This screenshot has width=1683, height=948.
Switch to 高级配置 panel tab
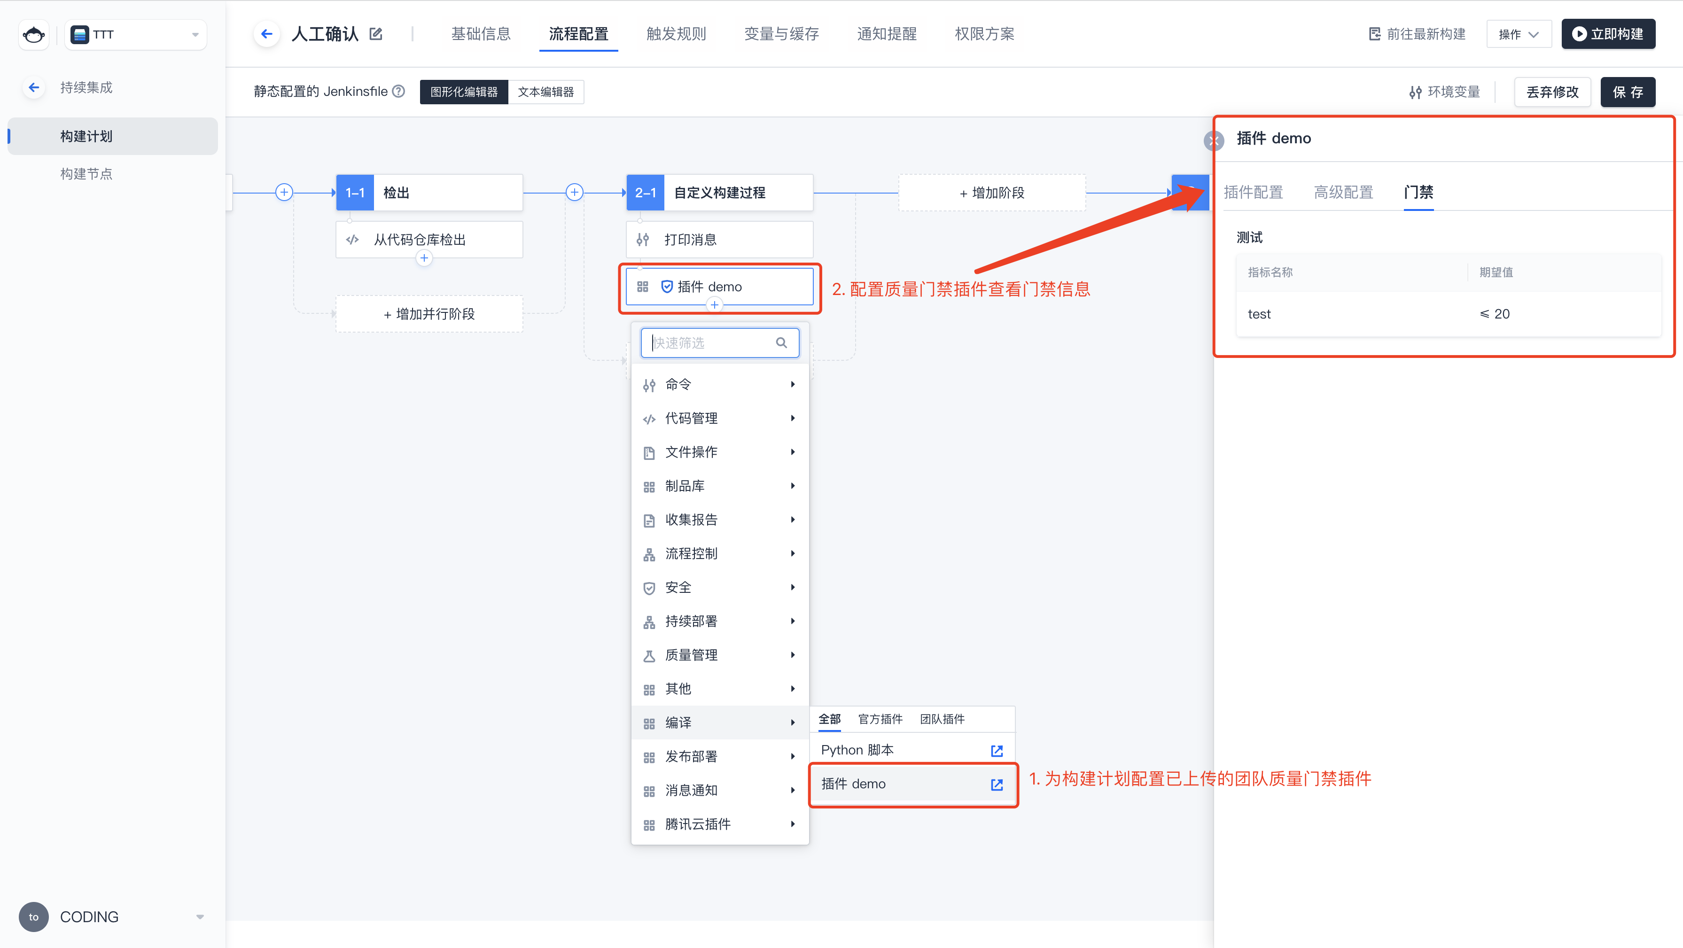[x=1343, y=192]
